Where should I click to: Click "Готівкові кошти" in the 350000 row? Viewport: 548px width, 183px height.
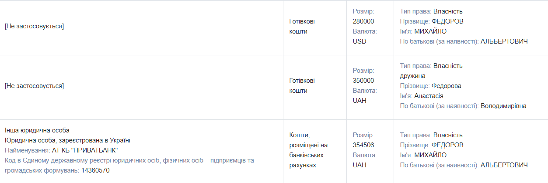[x=302, y=86]
